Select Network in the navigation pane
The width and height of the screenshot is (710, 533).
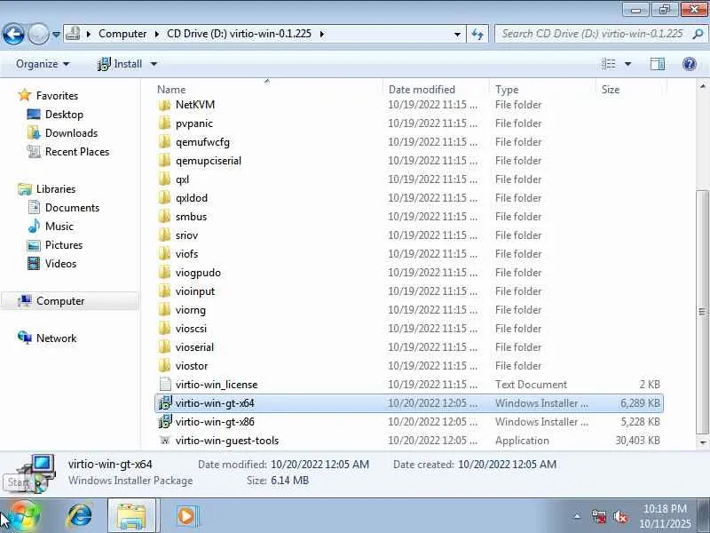pyautogui.click(x=56, y=338)
